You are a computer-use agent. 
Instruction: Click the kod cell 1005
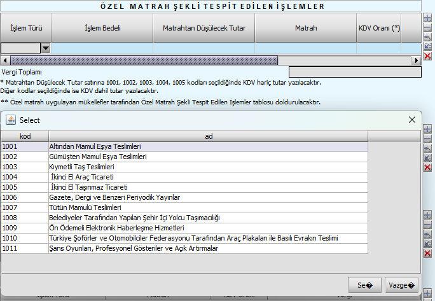25,187
